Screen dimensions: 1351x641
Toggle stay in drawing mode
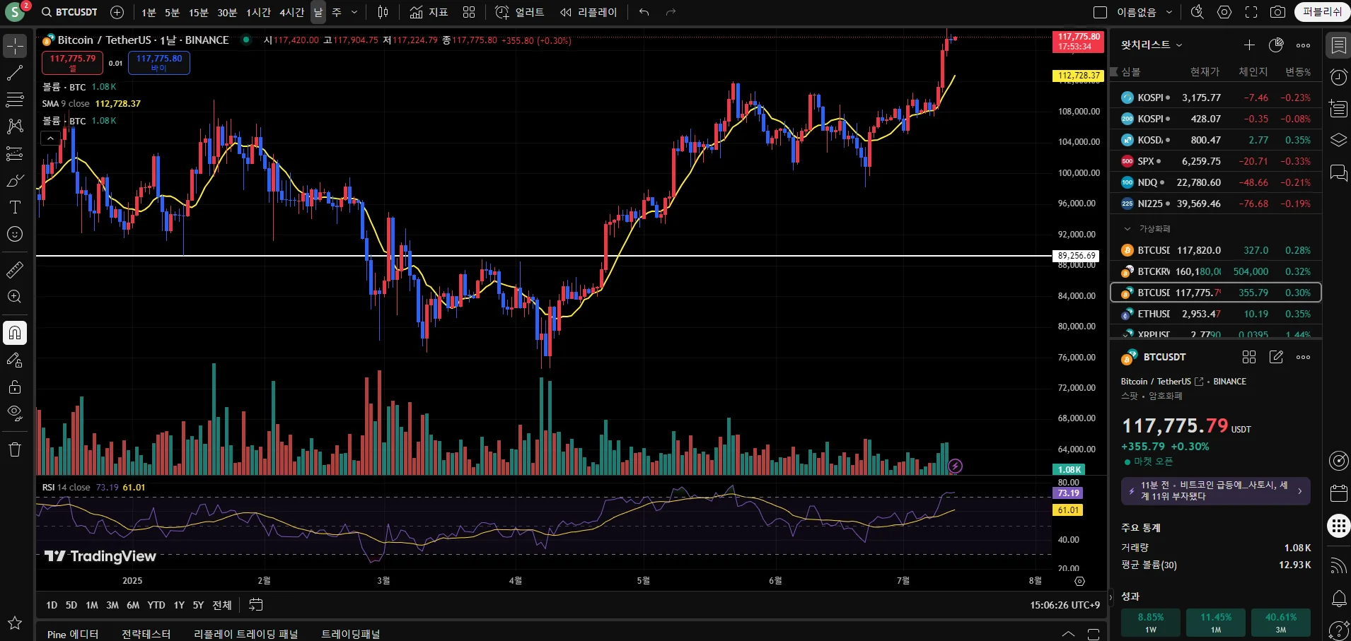pyautogui.click(x=15, y=360)
